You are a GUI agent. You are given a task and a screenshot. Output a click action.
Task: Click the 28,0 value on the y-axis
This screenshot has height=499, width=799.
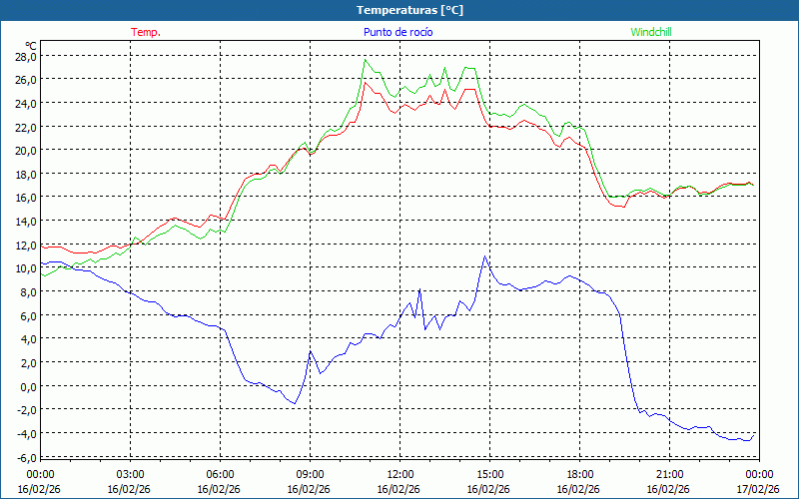(25, 56)
